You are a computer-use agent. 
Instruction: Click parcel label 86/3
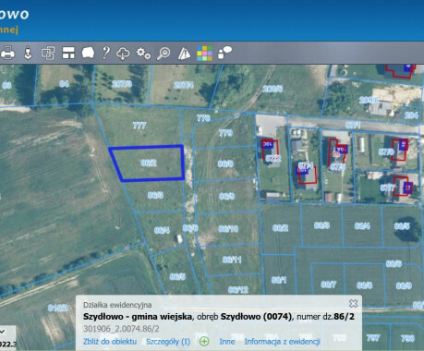click(155, 195)
